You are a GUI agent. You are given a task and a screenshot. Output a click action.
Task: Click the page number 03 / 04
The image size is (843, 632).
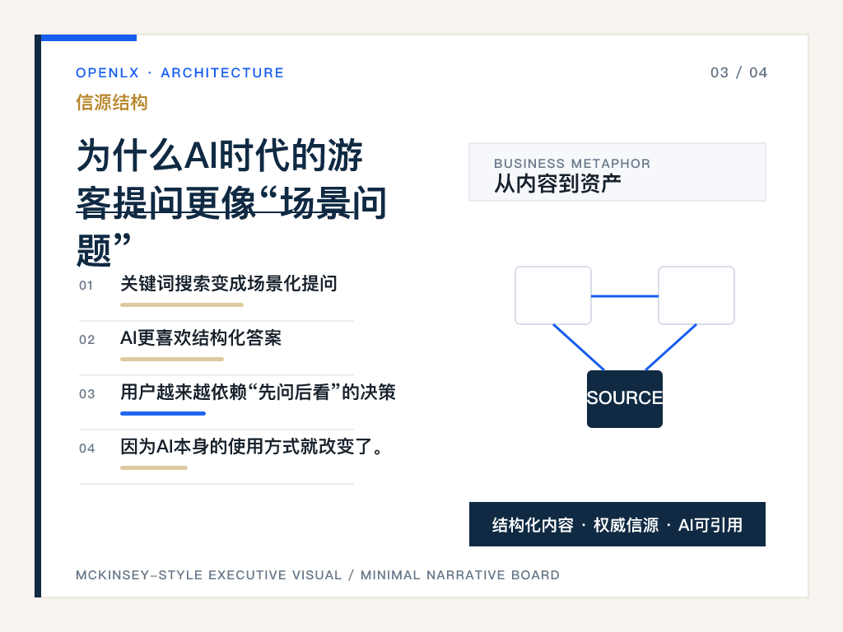point(738,72)
